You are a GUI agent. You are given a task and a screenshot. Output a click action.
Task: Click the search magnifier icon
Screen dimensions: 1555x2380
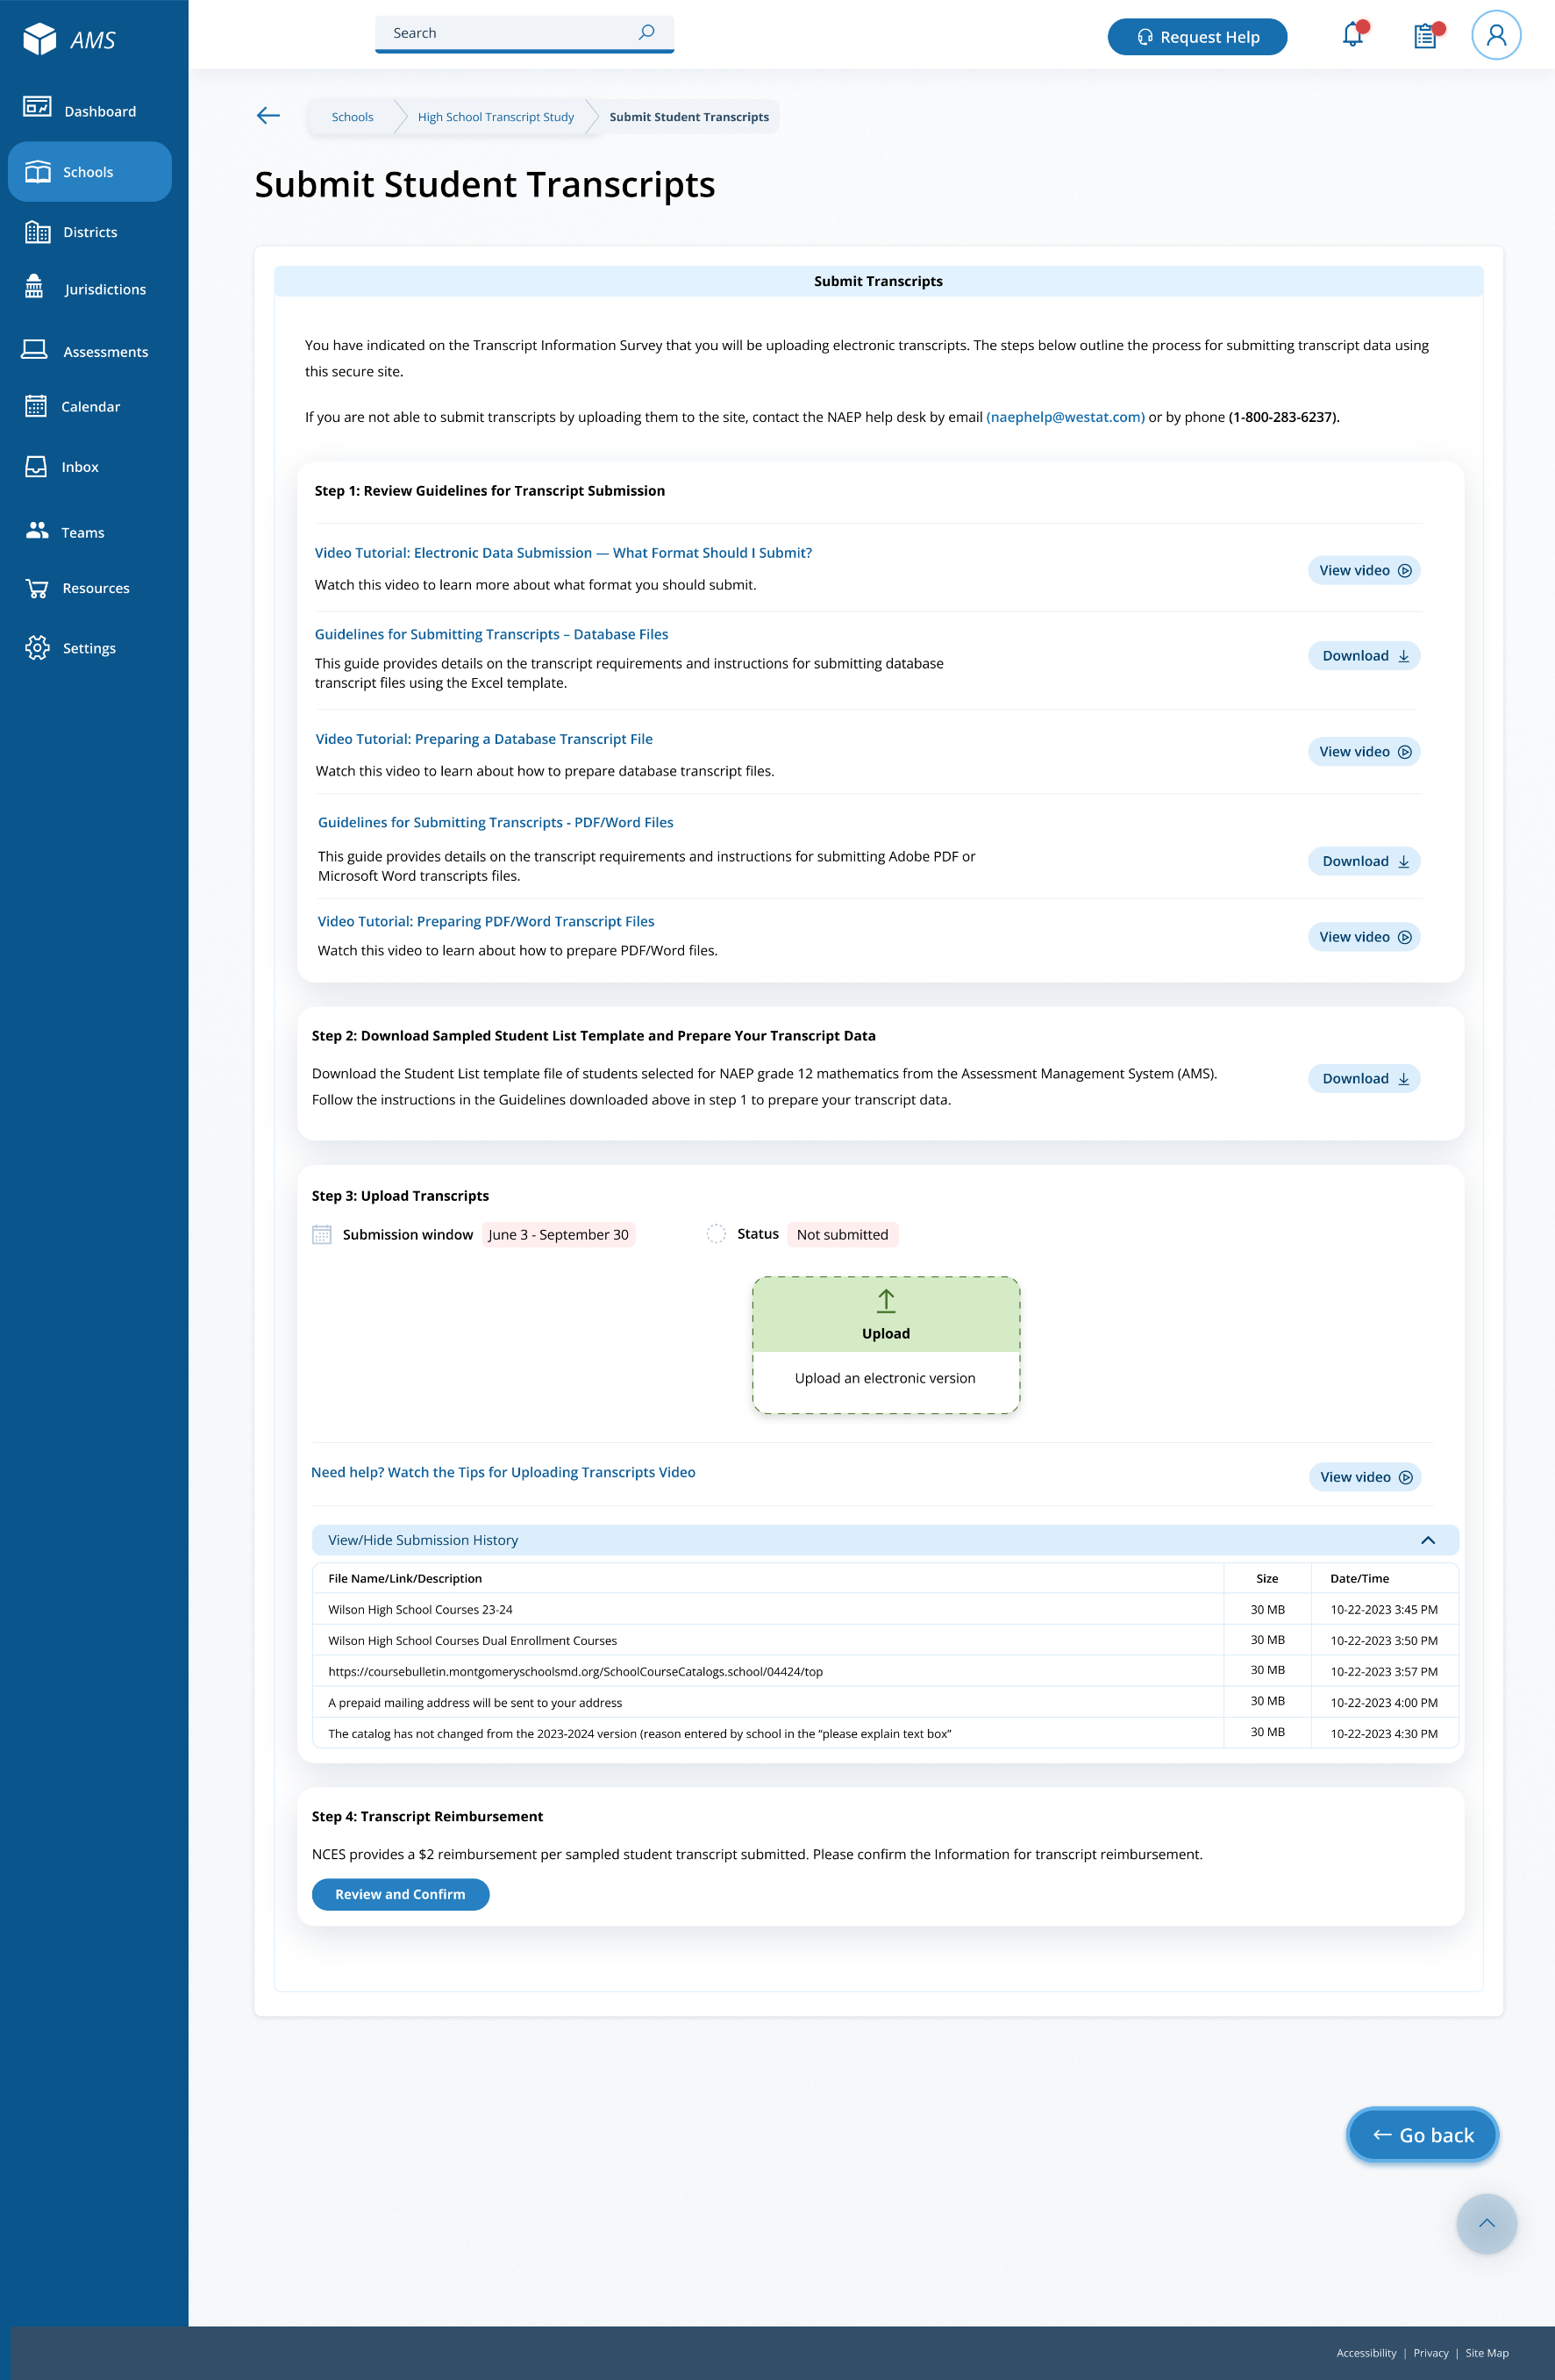647,32
